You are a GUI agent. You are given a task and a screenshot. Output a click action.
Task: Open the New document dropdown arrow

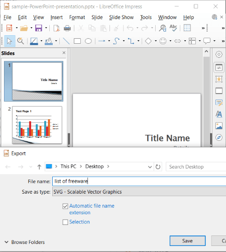click(17, 28)
